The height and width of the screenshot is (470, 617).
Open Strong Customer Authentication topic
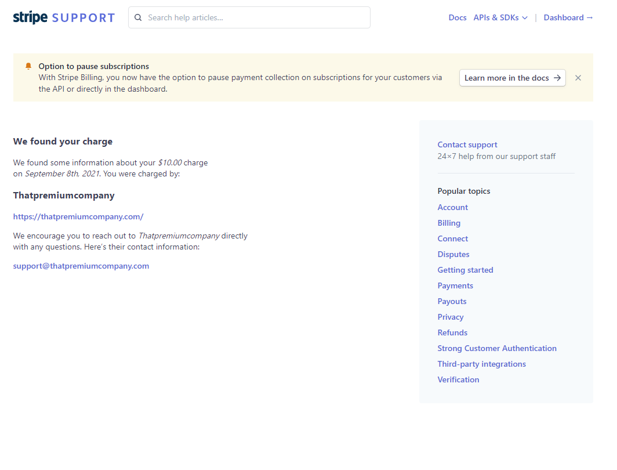(x=497, y=348)
